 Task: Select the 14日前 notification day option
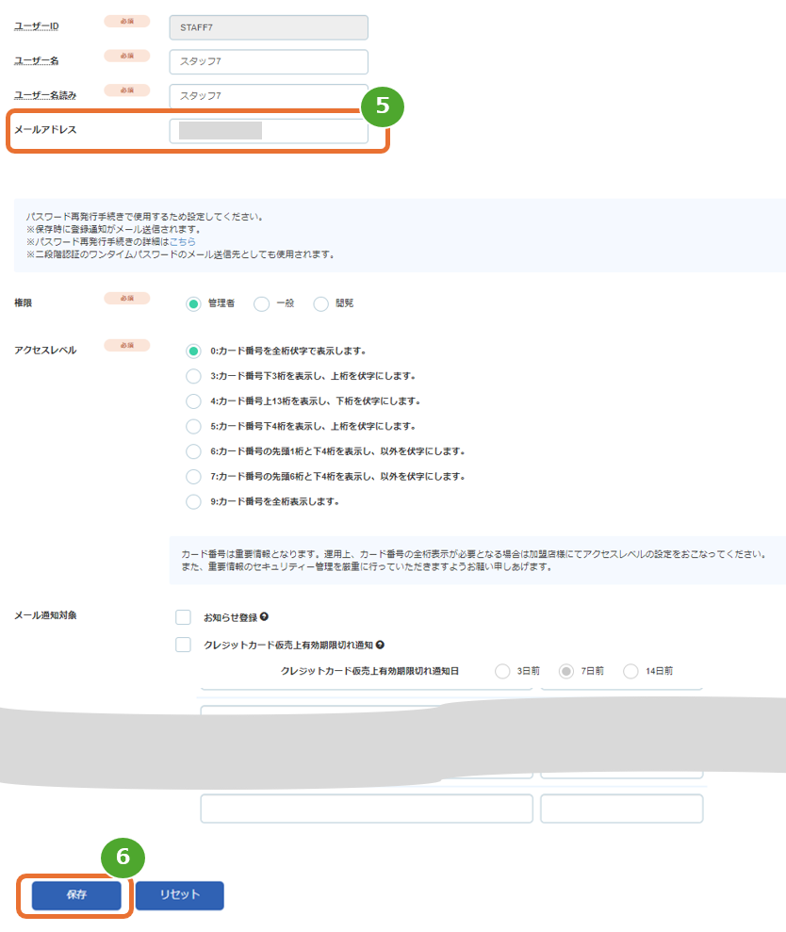630,671
